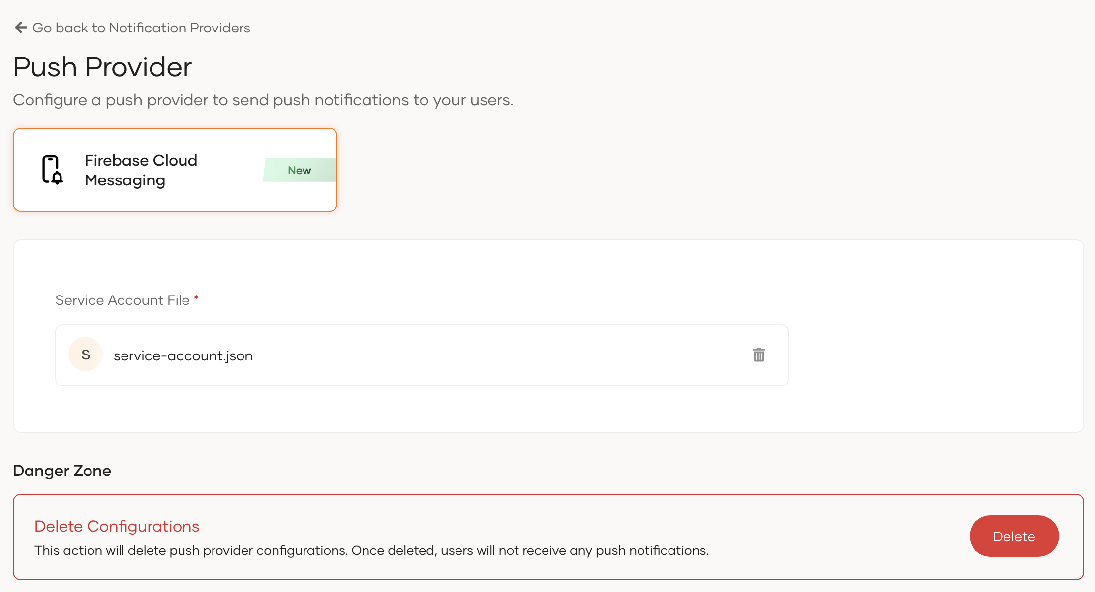Select the Push Provider page title
1095x592 pixels.
(102, 67)
